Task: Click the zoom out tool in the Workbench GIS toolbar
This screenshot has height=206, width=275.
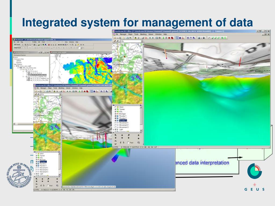Action: pos(28,45)
